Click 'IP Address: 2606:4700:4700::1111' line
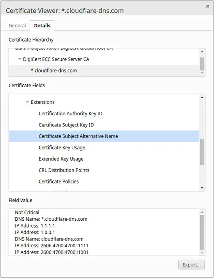The width and height of the screenshot is (214, 279). tap(52, 246)
